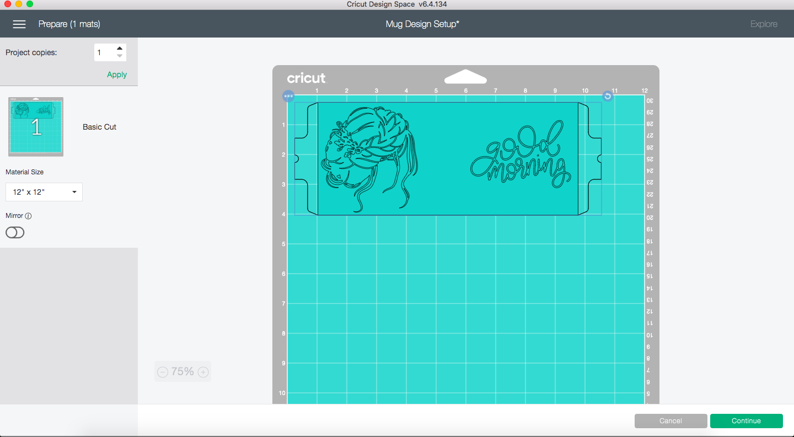Image resolution: width=794 pixels, height=437 pixels.
Task: Click the Material Size label
Action: coord(25,172)
